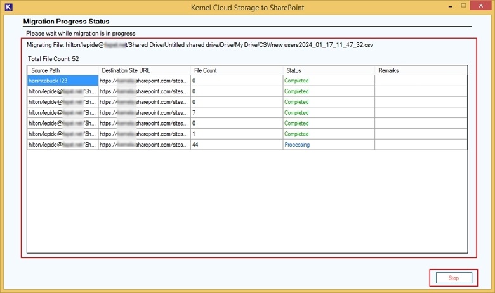Image resolution: width=495 pixels, height=293 pixels.
Task: Maximize the Kernel Cloud Storage window
Action: [463, 6]
